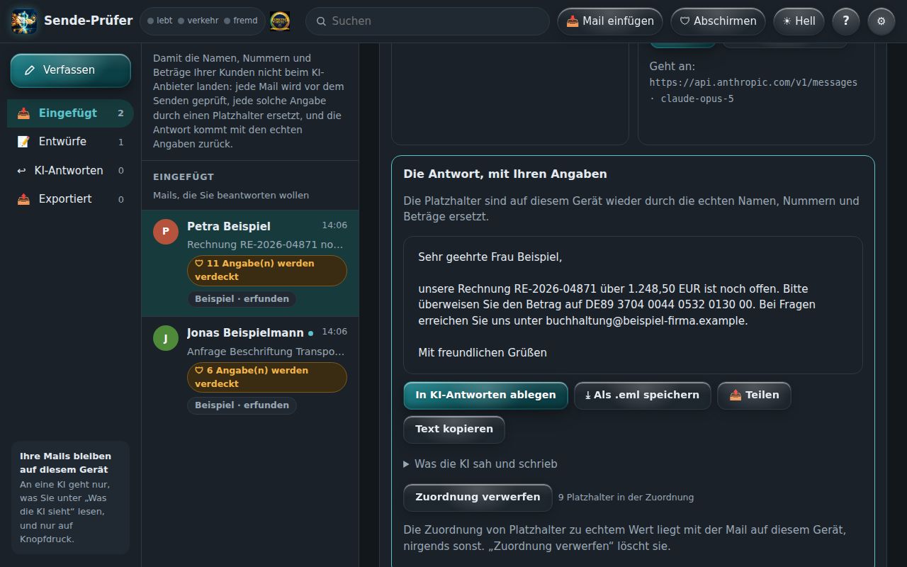Select the Petra Beispiel mail row

click(250, 263)
